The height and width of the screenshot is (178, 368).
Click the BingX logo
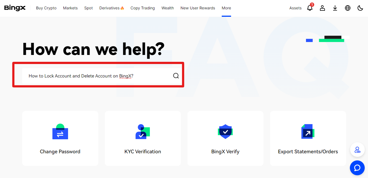click(x=15, y=8)
